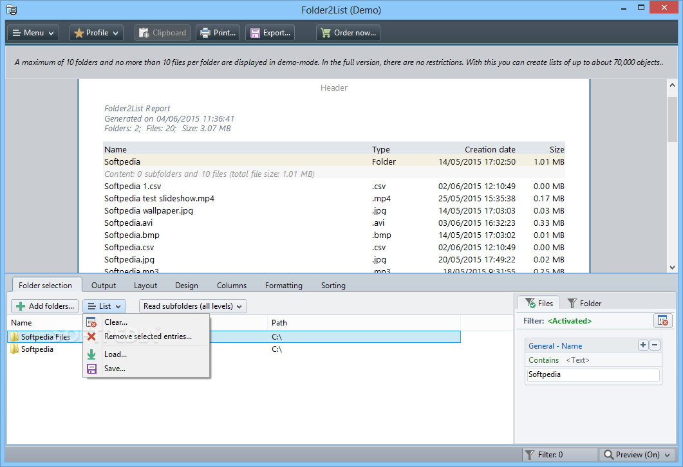Minimize the Folder2List window
The height and width of the screenshot is (467, 683).
[x=624, y=8]
